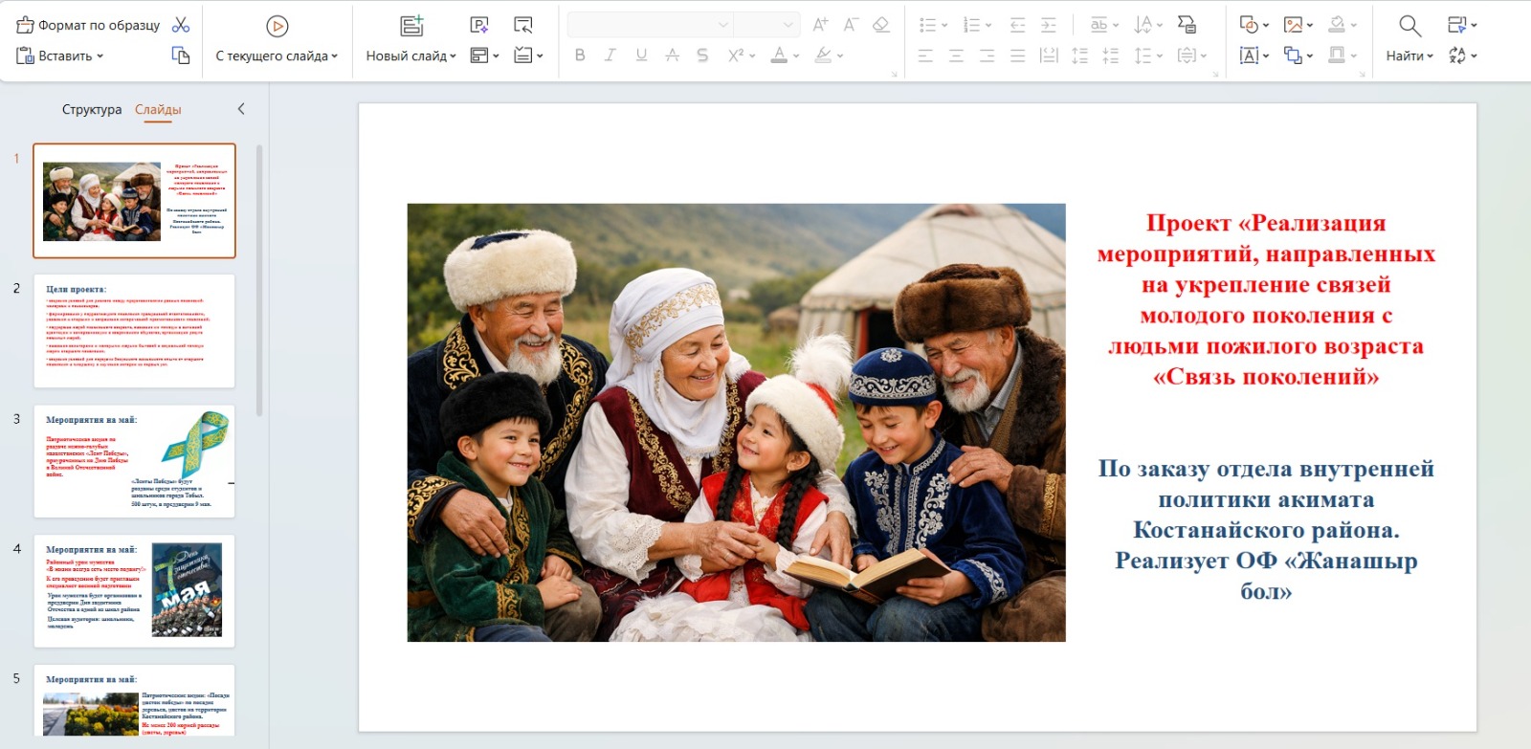Viewport: 1531px width, 749px height.
Task: Start slideshow with the play icon
Action: (277, 26)
